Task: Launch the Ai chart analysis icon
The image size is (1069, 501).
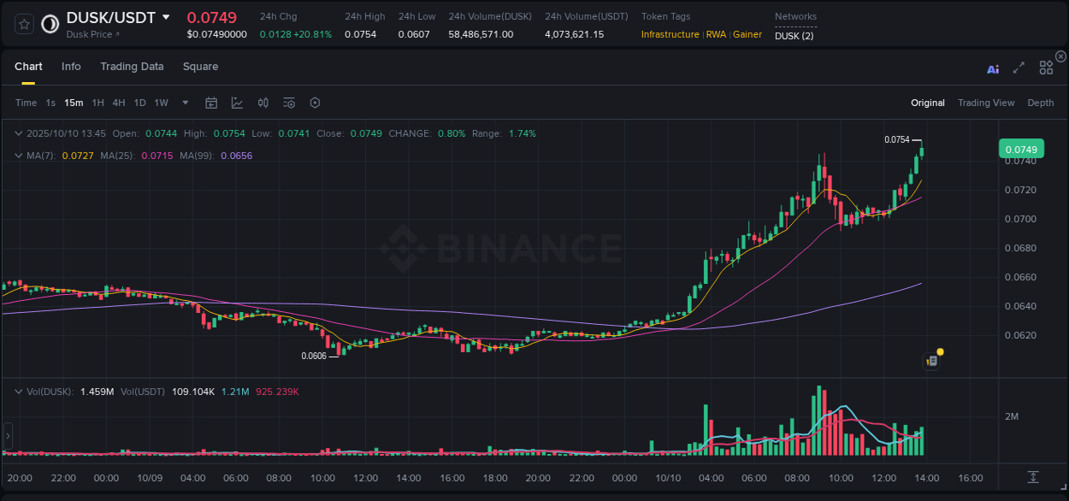Action: (993, 68)
